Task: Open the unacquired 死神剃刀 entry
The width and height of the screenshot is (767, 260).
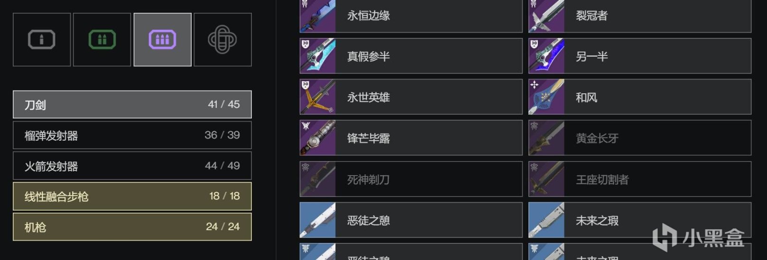Action: coord(411,179)
